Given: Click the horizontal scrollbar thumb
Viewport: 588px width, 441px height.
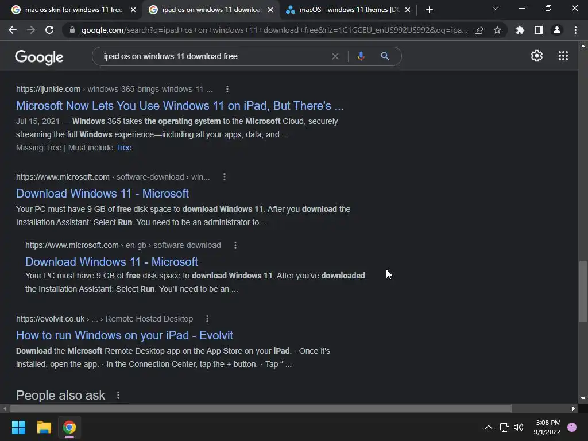Looking at the screenshot, I should (x=261, y=408).
